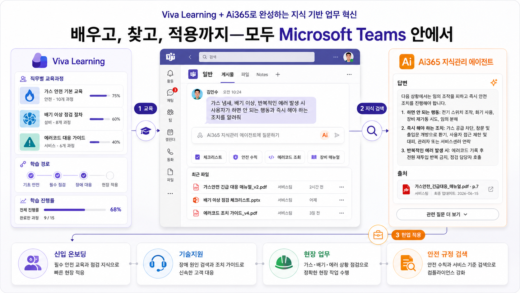The image size is (520, 293).
Task: Click the 전체 진행률 progress bar
Action: tap(75, 210)
